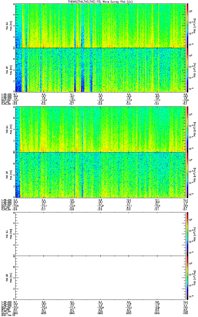
Task: Click the PSD color bar beside THD B-parallel
Action: [187, 175]
